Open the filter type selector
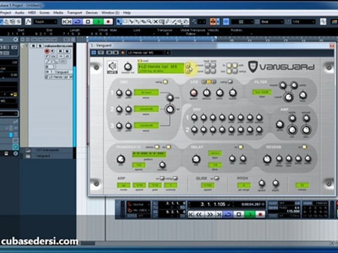 [262, 92]
